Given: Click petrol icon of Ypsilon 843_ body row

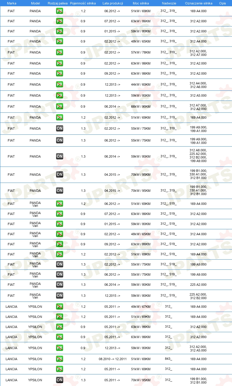Looking at the screenshot, I should (x=60, y=359).
